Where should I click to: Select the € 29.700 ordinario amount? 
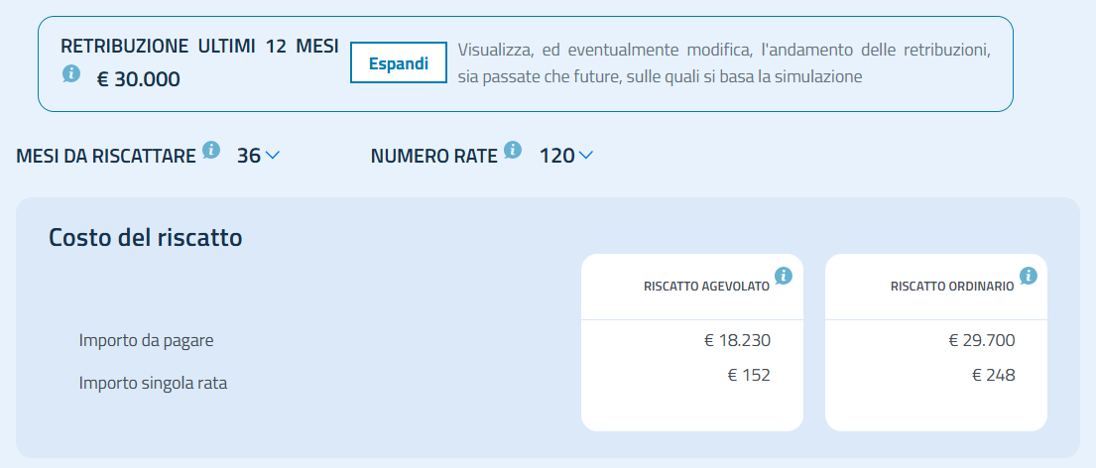point(982,341)
